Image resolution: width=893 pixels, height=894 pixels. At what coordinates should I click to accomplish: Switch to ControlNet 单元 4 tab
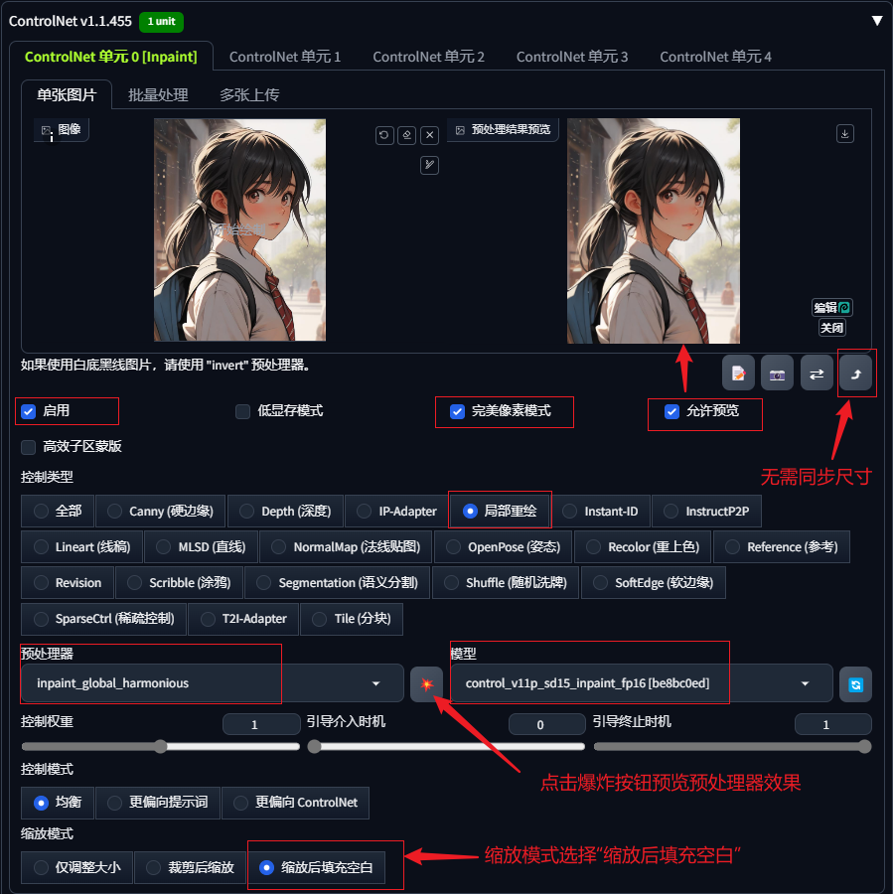pyautogui.click(x=715, y=57)
